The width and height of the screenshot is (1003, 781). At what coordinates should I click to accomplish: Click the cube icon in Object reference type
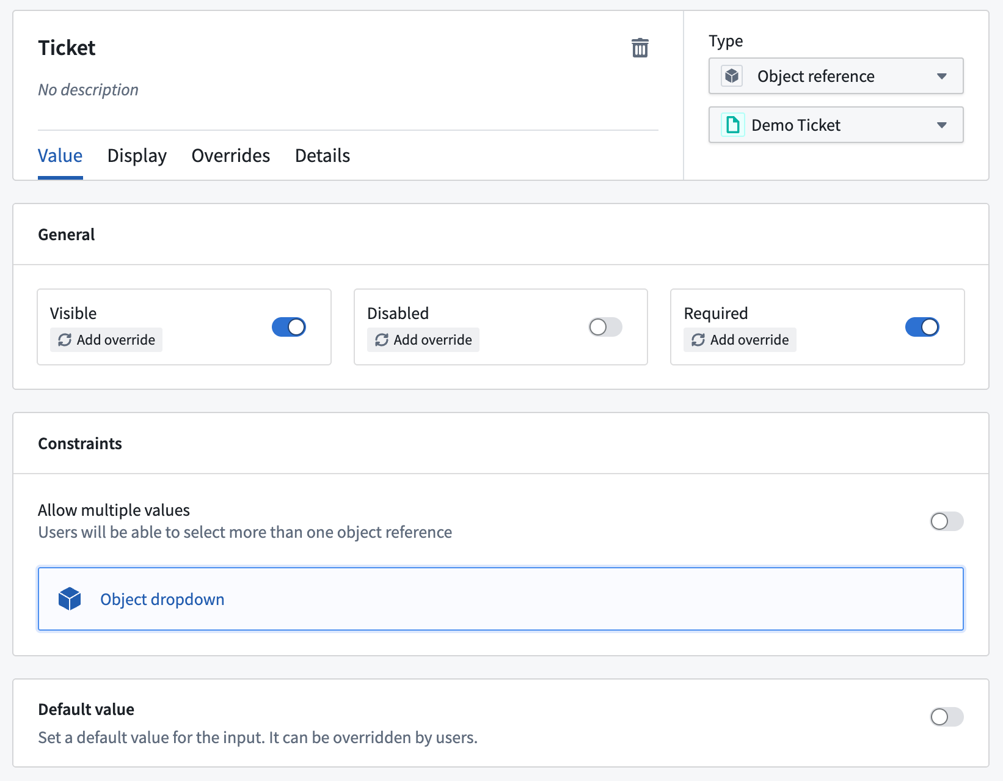(732, 76)
